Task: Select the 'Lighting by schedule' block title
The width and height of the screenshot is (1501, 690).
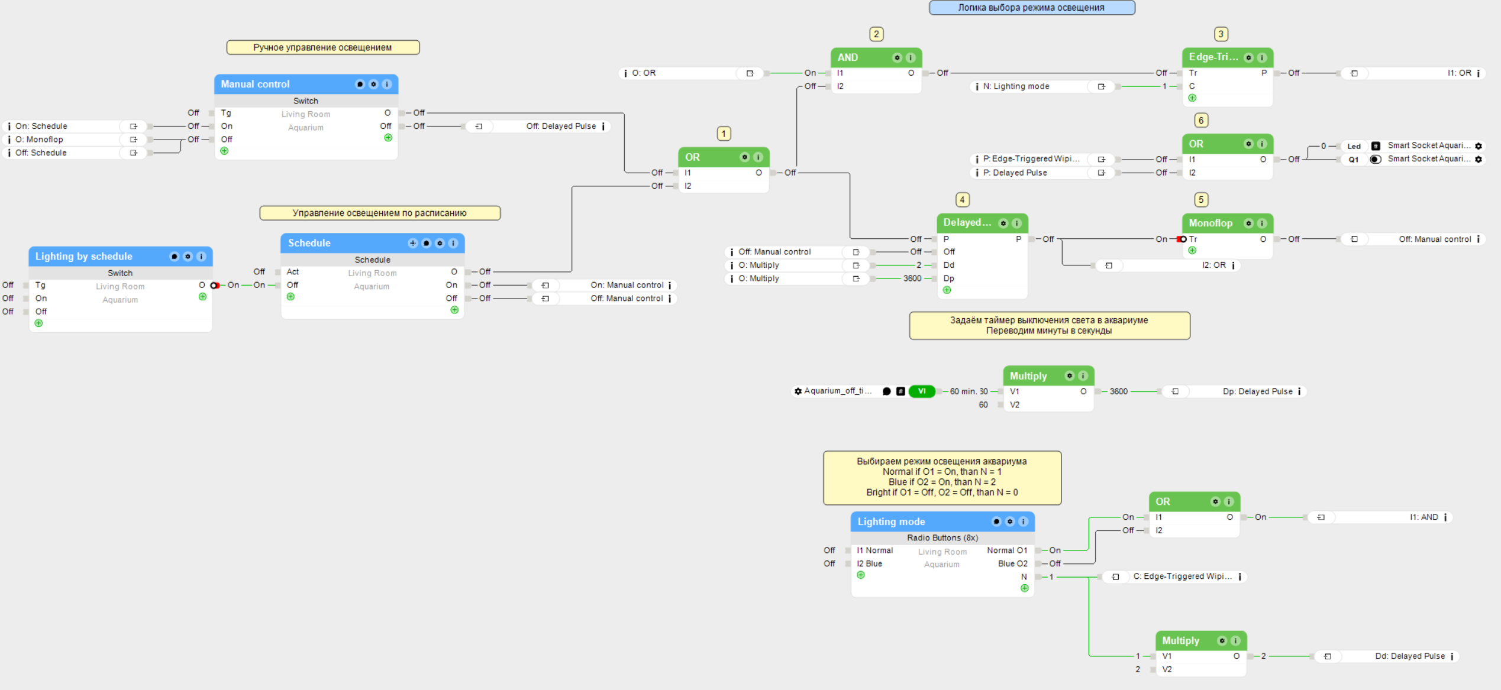Action: 83,256
